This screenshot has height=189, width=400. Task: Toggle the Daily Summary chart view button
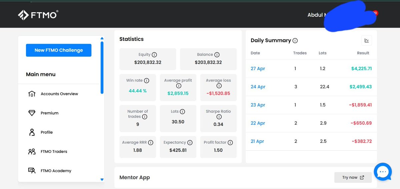point(367,41)
